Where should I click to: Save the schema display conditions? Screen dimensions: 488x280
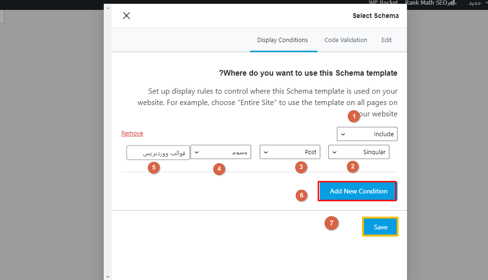[x=380, y=227]
